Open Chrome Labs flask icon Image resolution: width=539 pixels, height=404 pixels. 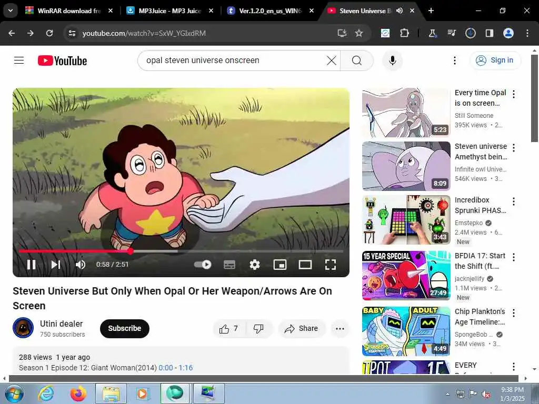[x=433, y=33]
